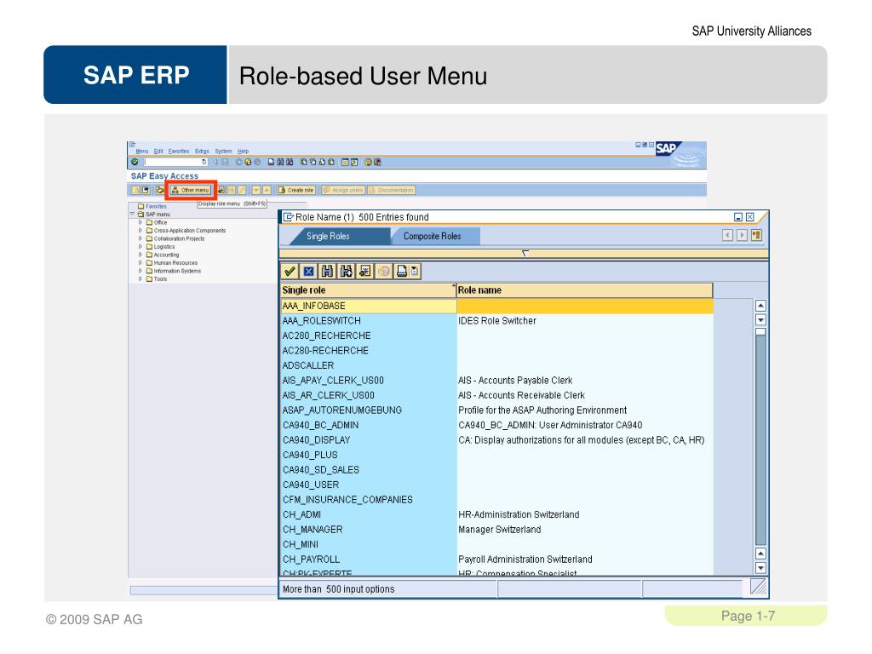Screen dimensions: 872x654
Task: Open the Menu item in the menu bar
Action: [x=142, y=152]
